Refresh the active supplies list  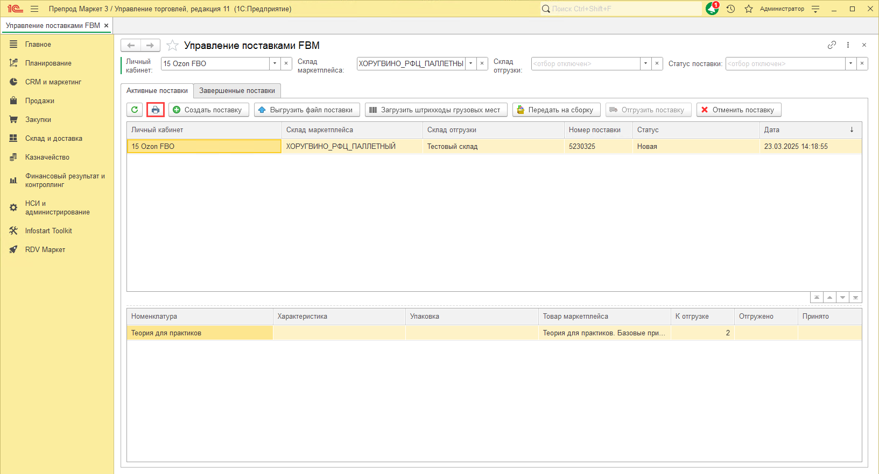135,110
